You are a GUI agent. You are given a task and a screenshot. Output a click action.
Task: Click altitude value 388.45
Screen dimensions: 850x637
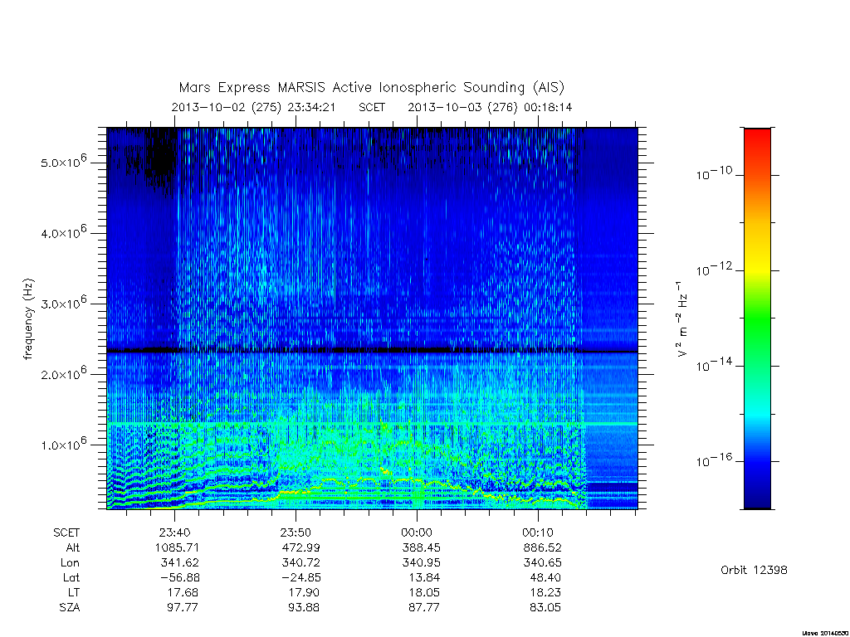click(x=421, y=547)
